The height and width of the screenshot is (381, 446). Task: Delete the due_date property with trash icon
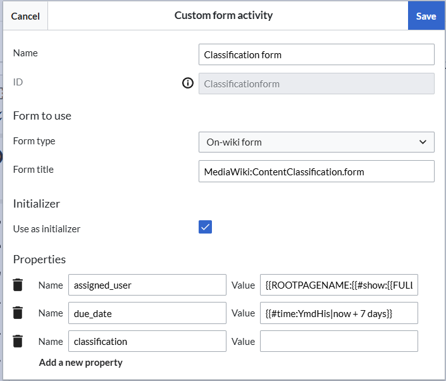tap(18, 313)
